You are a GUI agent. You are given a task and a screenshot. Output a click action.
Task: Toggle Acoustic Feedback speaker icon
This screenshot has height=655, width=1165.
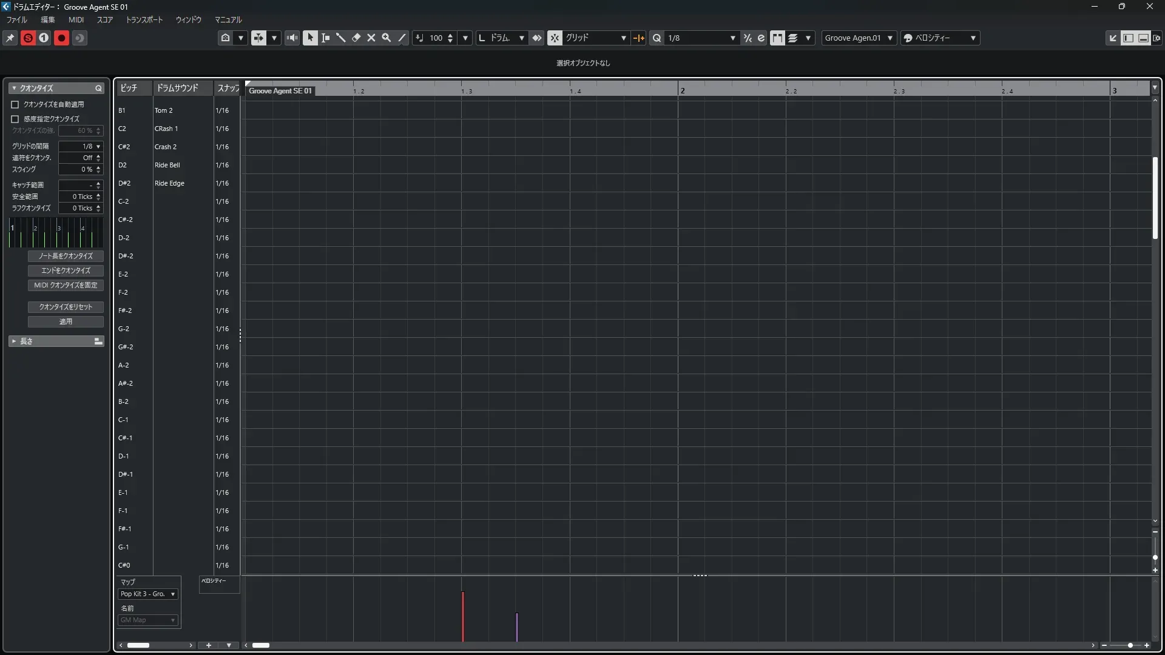coord(292,38)
